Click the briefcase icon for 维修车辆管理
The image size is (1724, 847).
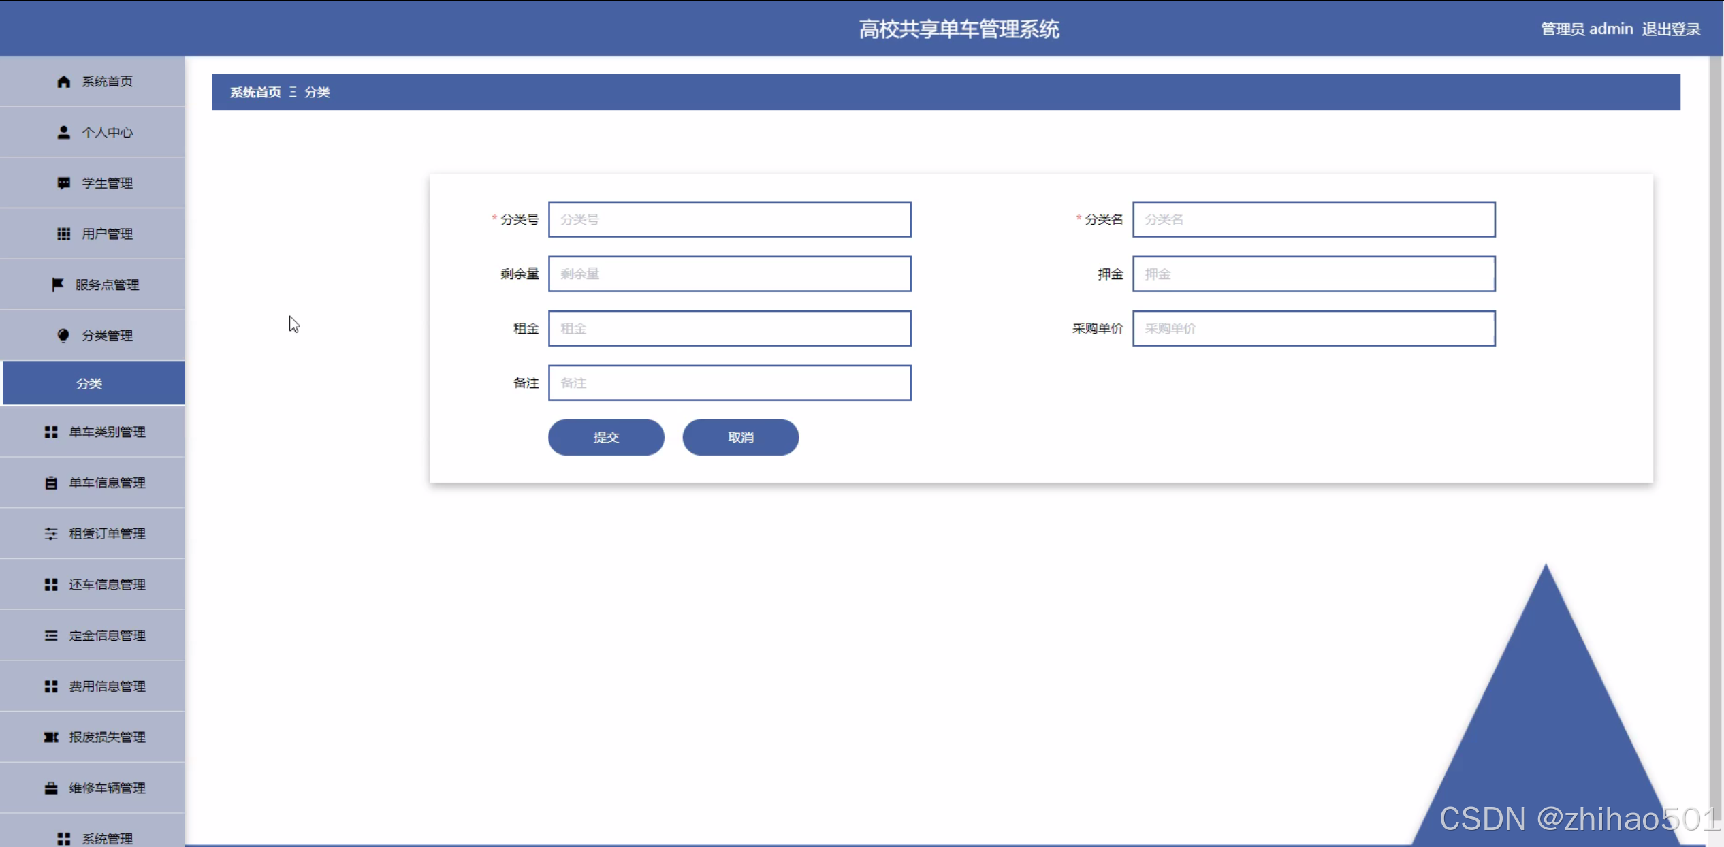click(51, 788)
